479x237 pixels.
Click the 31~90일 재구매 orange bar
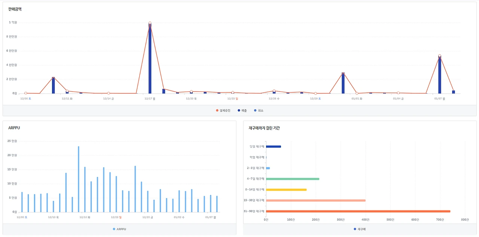click(x=358, y=211)
